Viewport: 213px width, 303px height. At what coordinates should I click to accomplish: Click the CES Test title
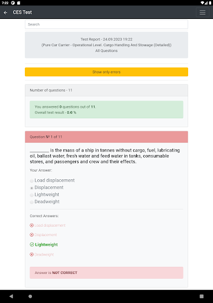[x=22, y=12]
